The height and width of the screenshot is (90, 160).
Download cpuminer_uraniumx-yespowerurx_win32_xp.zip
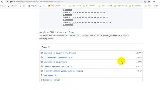tap(63, 71)
